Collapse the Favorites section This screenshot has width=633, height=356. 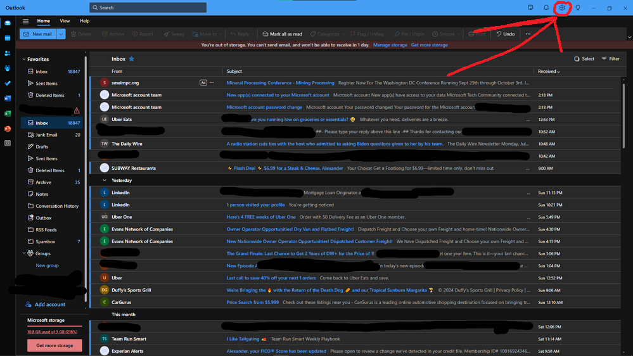pos(24,60)
